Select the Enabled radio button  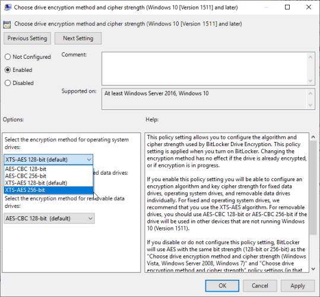coord(8,70)
